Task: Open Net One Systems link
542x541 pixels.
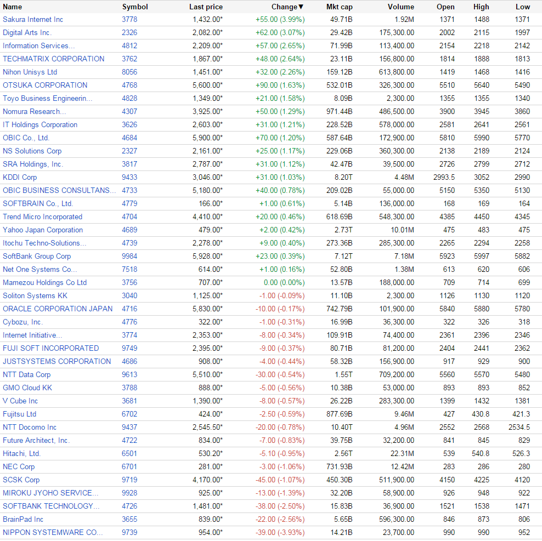Action: 39,270
